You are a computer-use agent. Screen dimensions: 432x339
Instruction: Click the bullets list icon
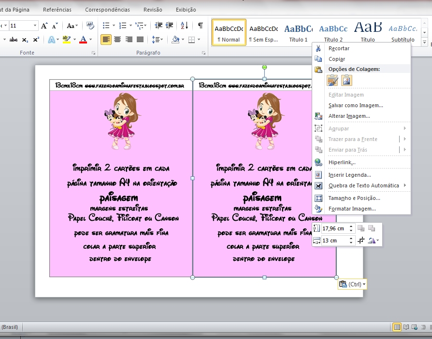pos(106,26)
